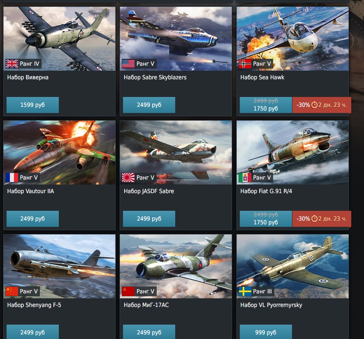The width and height of the screenshot is (364, 339).
Task: Open the Shenyang F-5 jet artwork thumbnail
Action: [x=59, y=266]
